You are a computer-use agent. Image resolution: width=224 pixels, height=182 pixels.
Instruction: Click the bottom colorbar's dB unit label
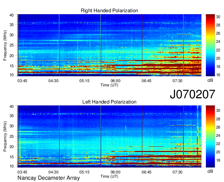pyautogui.click(x=210, y=171)
